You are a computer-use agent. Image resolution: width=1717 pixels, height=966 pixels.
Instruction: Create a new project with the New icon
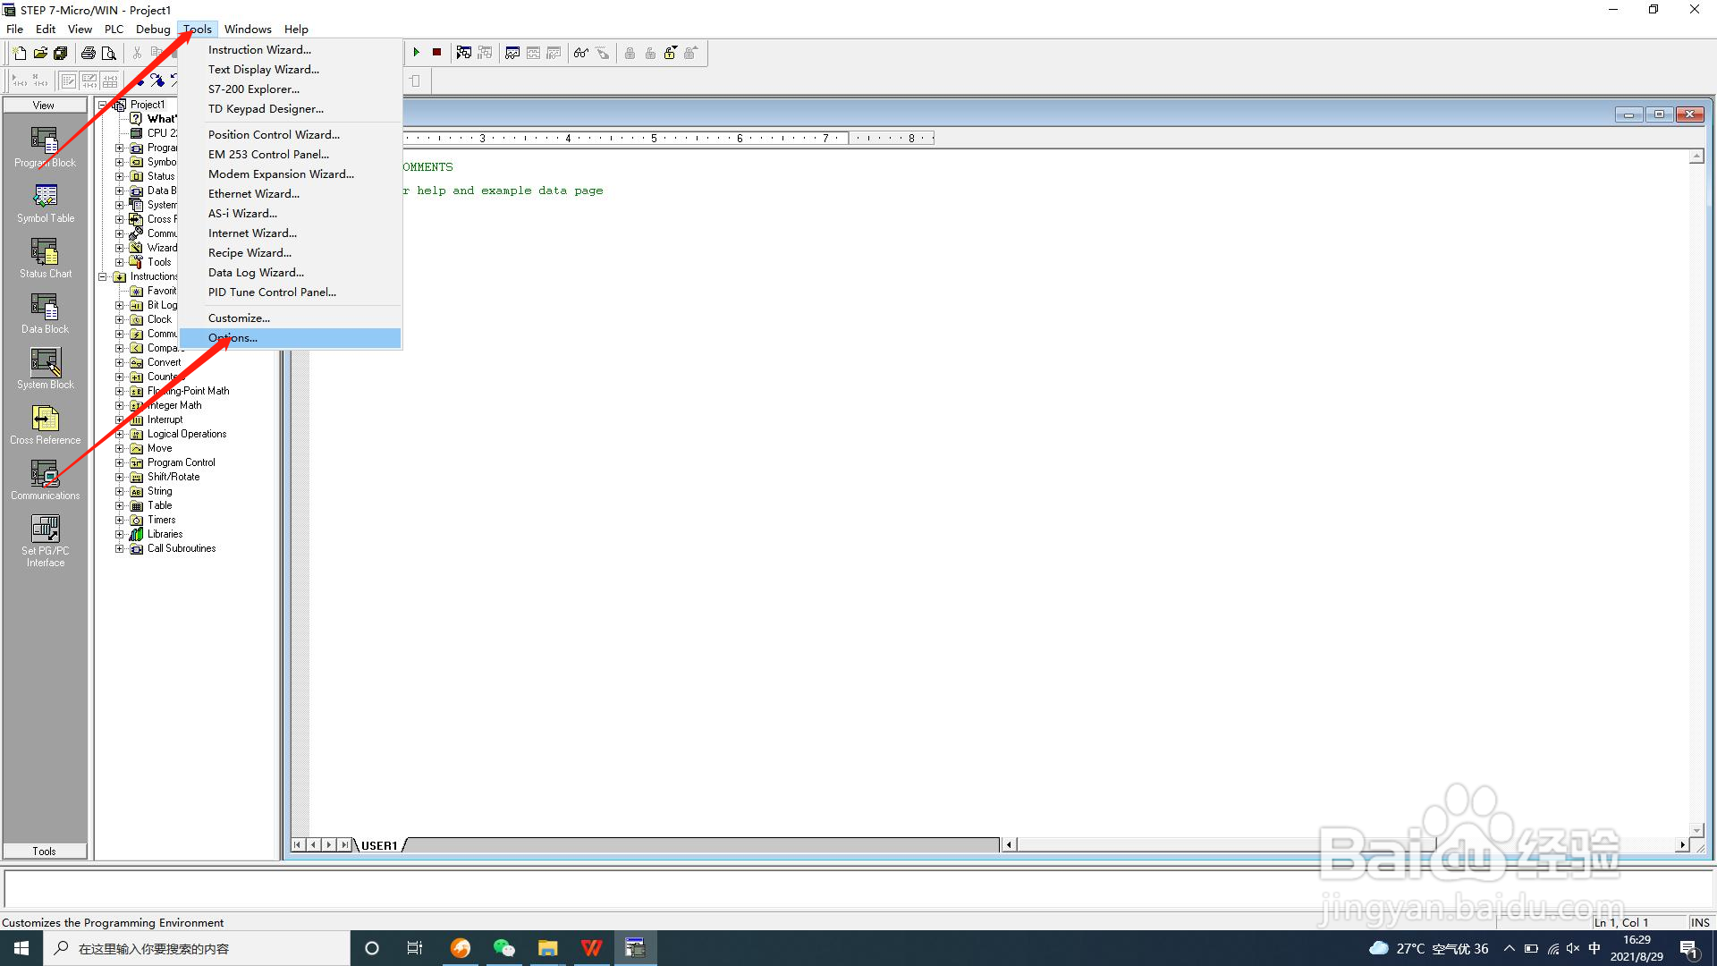20,53
